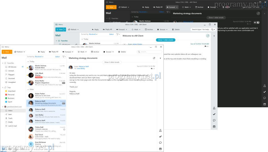
Task: Open Contacts from the front window's right sidebar
Action: [x=160, y=130]
